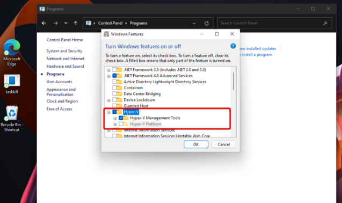This screenshot has width=342, height=203.
Task: Open Windows Features help icon
Action: point(233,46)
